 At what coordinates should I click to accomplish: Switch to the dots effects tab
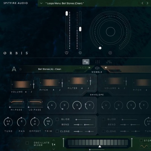109,62
